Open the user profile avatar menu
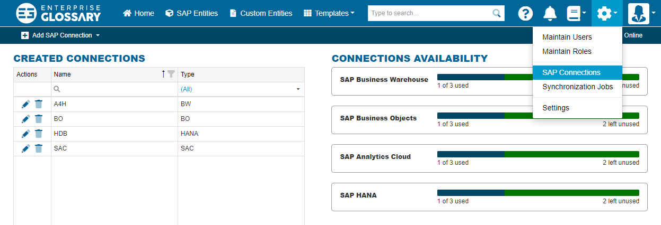The image size is (661, 225). pos(641,13)
